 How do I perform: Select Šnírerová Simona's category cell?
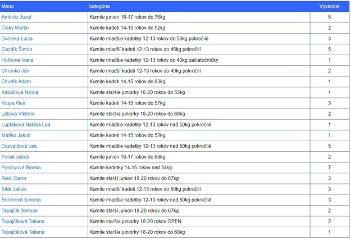click(x=199, y=200)
